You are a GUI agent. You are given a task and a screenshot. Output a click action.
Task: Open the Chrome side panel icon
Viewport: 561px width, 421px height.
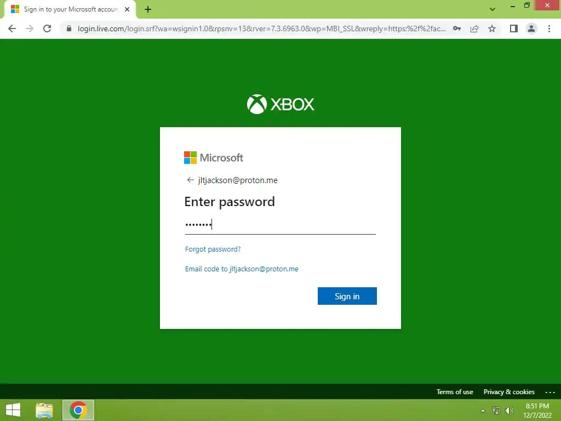[x=514, y=29]
